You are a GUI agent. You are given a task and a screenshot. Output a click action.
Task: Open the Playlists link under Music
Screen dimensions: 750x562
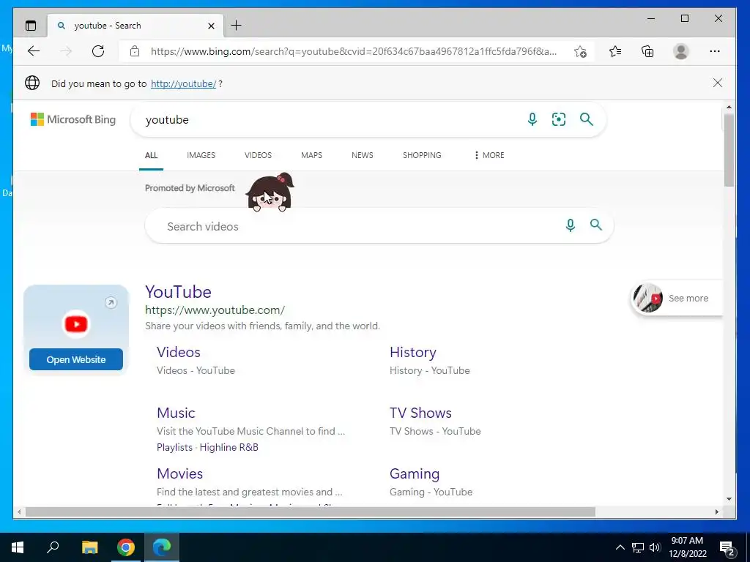[174, 447]
